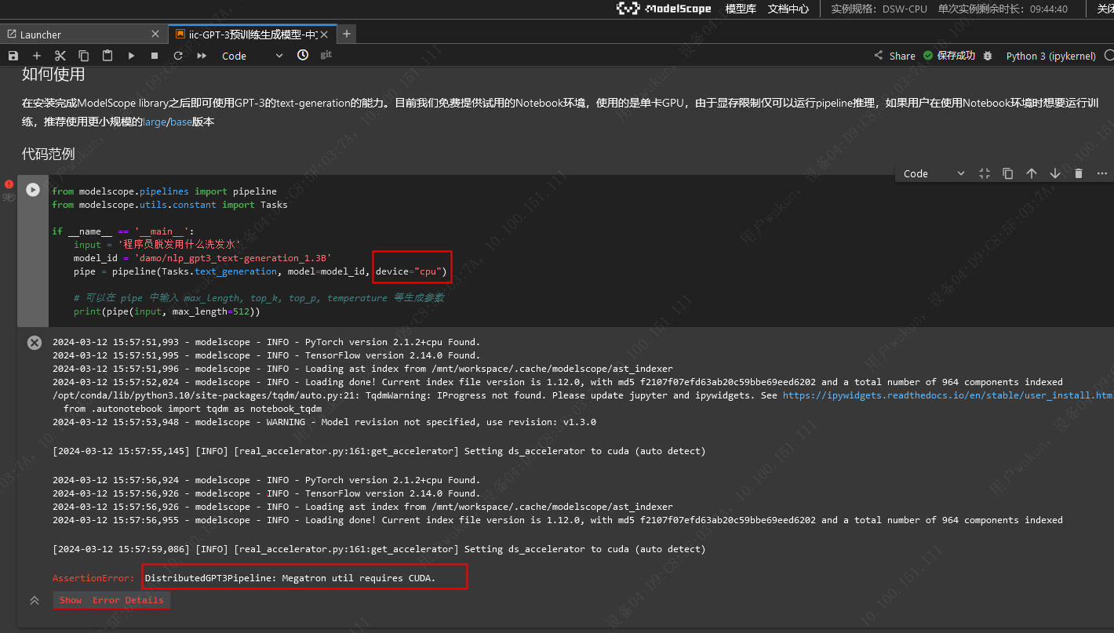Screen dimensions: 1114x633
Task: Enable the debugger with the bug icon
Action: (988, 56)
